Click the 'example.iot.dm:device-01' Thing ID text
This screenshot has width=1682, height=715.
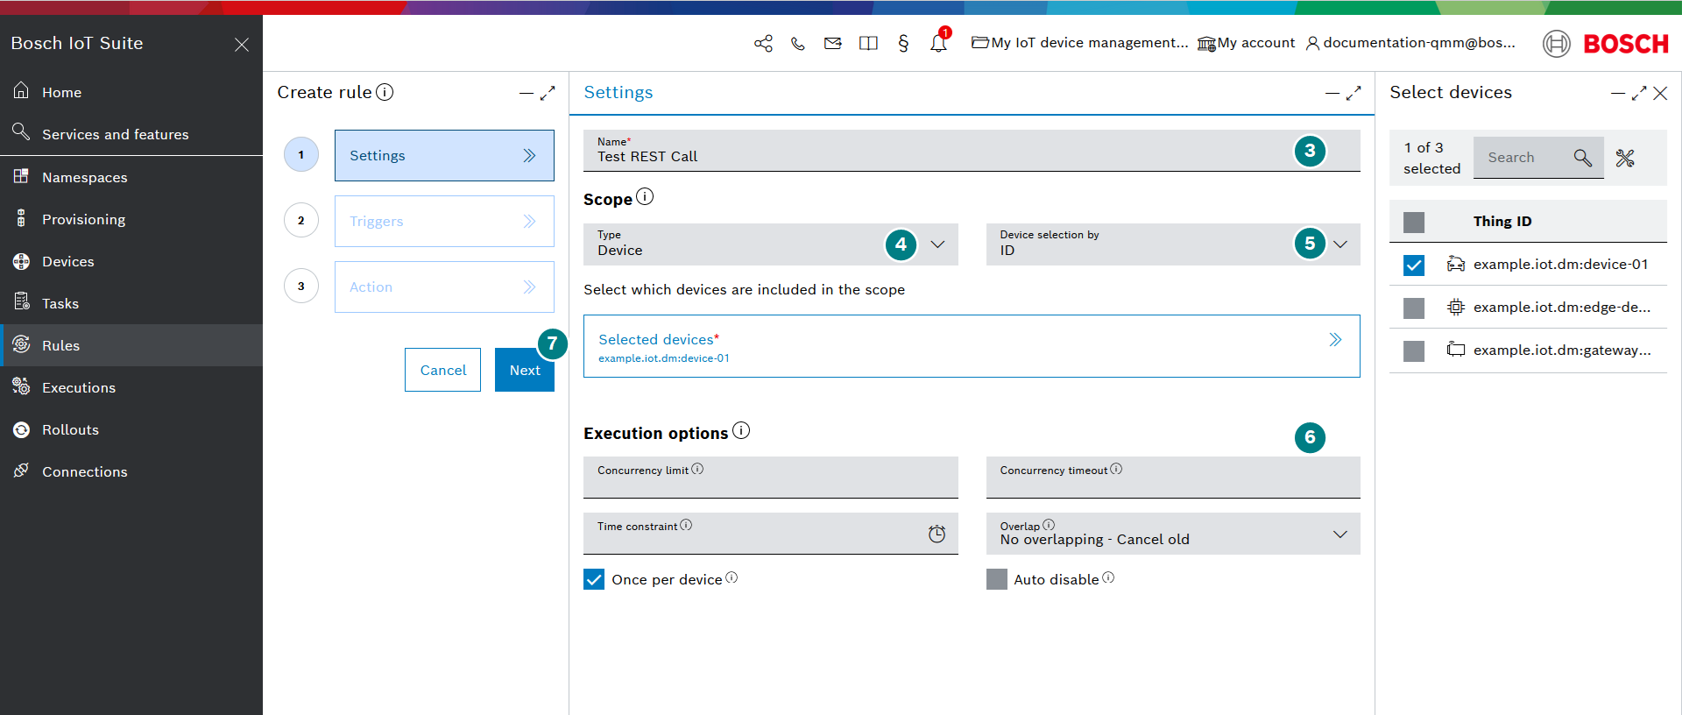(1560, 265)
